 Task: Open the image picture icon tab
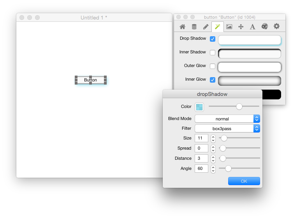coord(229,26)
